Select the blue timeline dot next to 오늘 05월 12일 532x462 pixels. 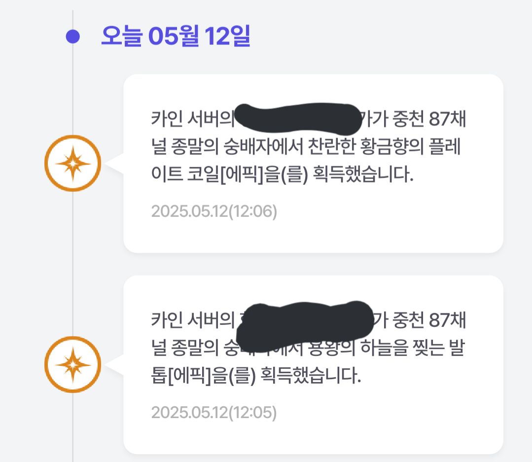72,36
